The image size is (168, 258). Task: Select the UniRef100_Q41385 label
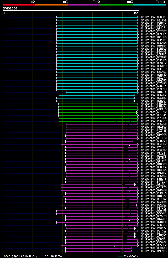[154, 37]
